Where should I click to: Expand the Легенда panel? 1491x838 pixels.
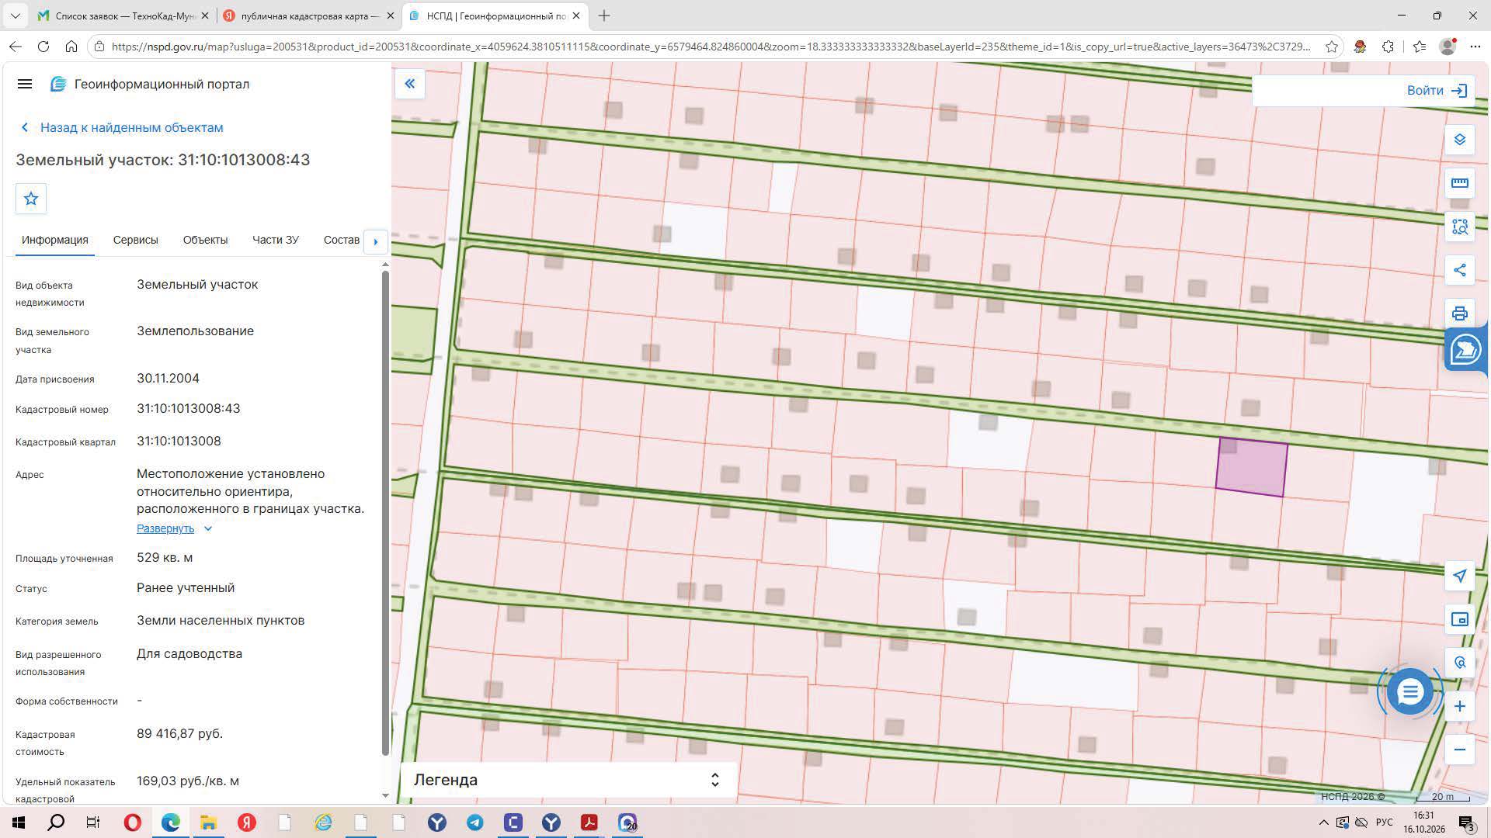point(568,780)
